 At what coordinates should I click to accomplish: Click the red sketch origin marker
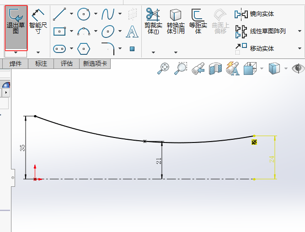tap(35, 179)
